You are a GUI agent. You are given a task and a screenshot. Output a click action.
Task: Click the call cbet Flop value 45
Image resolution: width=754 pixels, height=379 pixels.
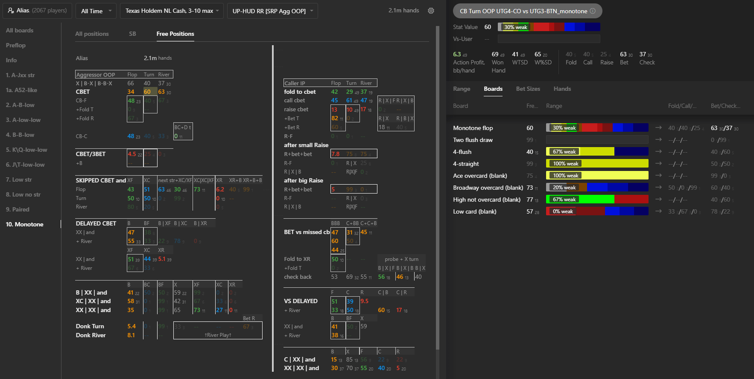tap(334, 101)
